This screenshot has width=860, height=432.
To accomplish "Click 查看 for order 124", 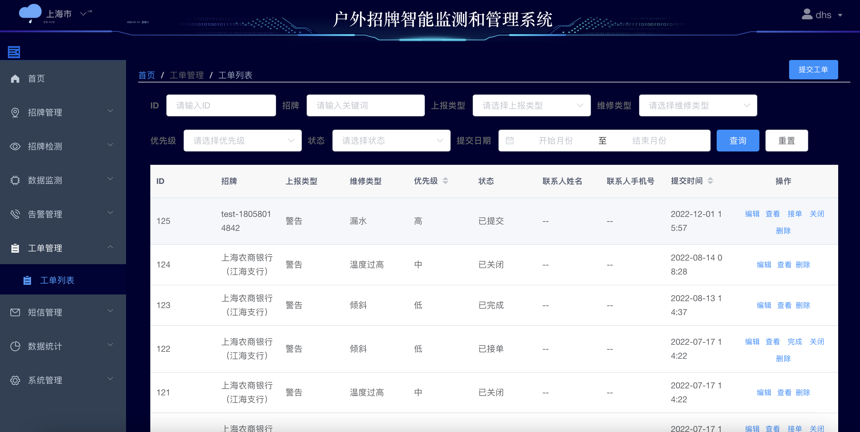I will pos(784,265).
